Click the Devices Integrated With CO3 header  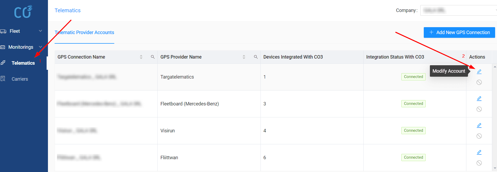click(293, 57)
